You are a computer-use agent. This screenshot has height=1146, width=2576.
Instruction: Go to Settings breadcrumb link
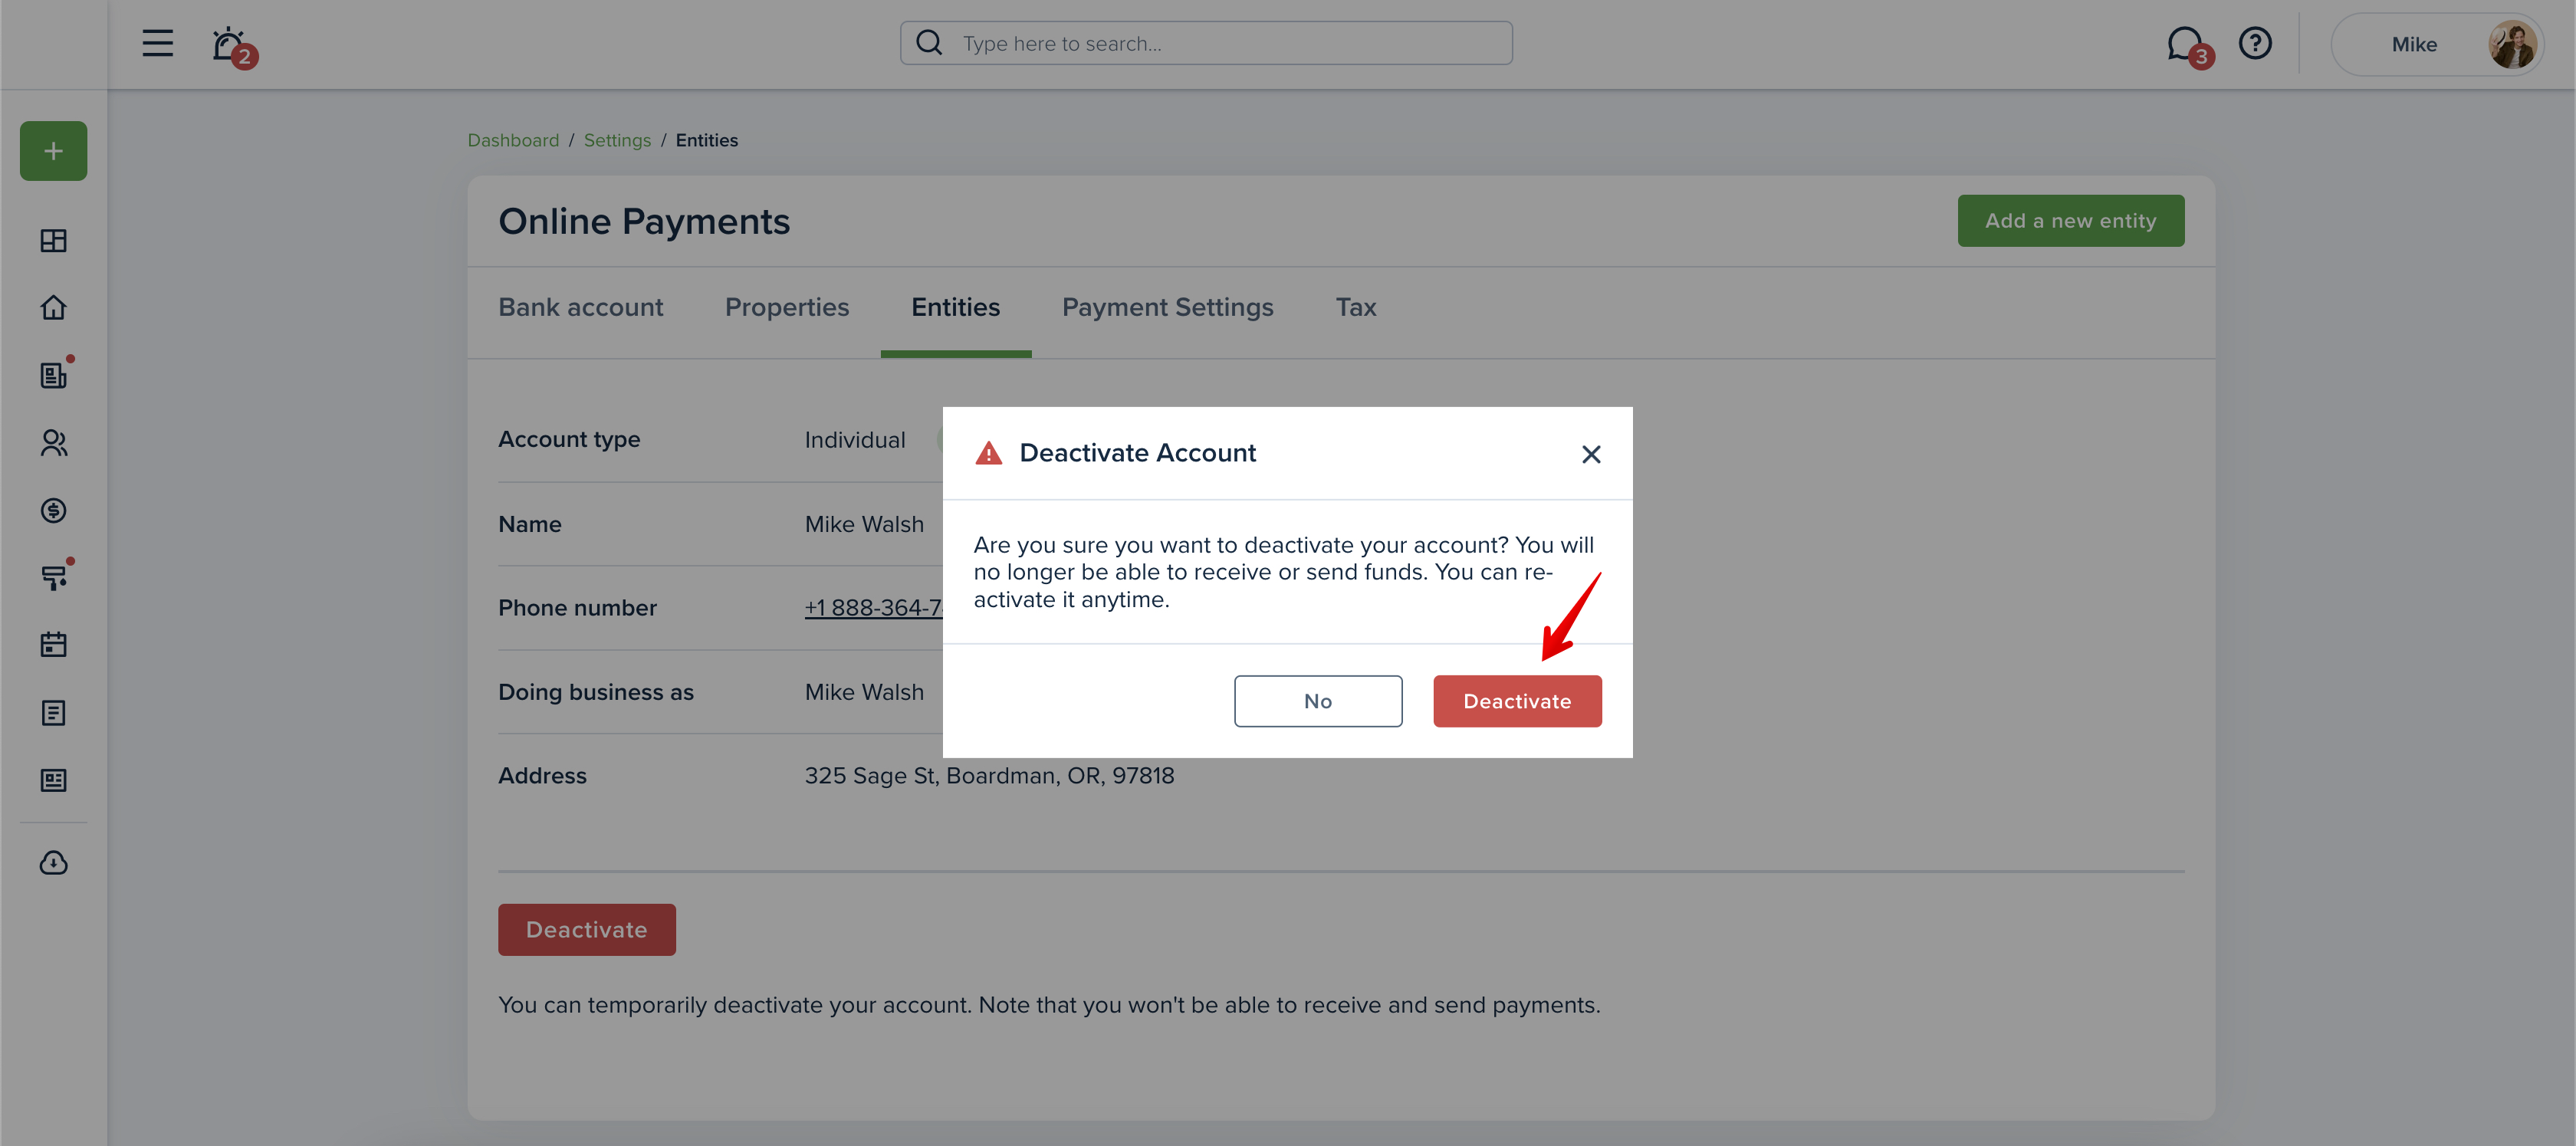(x=617, y=140)
